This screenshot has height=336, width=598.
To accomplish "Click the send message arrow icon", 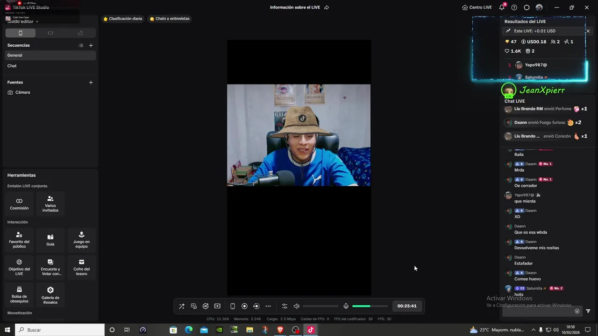I will (588, 311).
